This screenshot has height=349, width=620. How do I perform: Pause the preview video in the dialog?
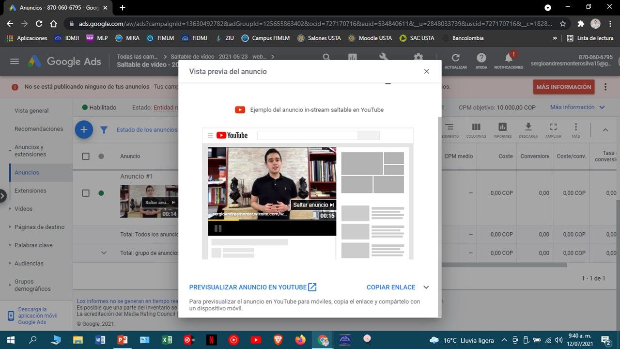218,228
